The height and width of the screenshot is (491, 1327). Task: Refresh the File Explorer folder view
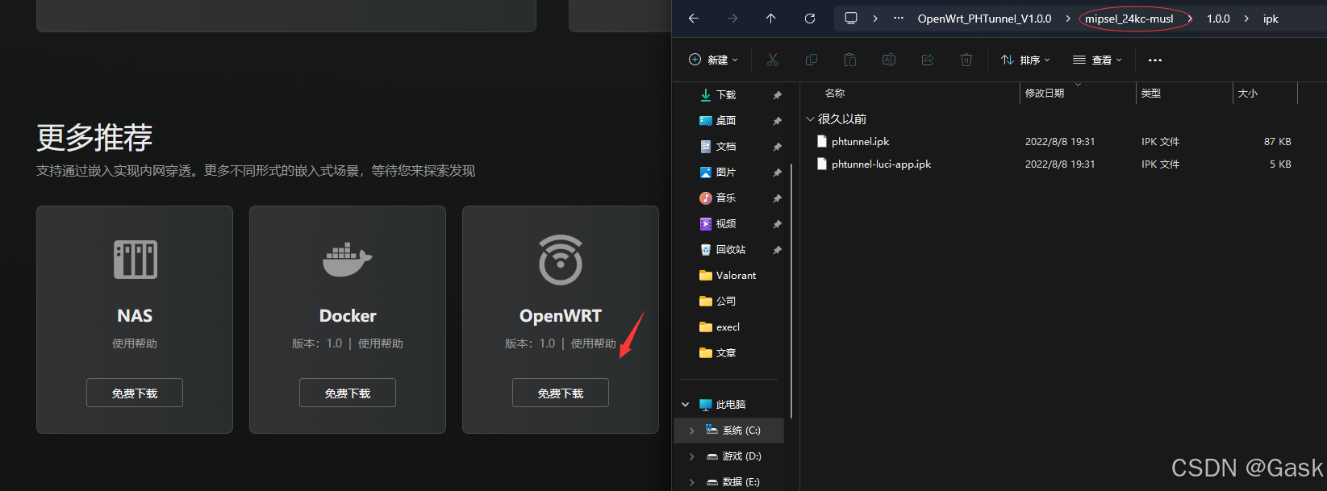(x=810, y=19)
